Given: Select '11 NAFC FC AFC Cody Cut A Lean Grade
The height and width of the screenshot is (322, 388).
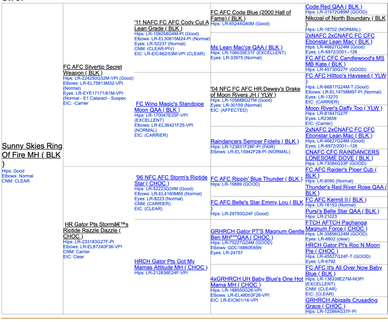Looking at the screenshot, I should tap(171, 23).
